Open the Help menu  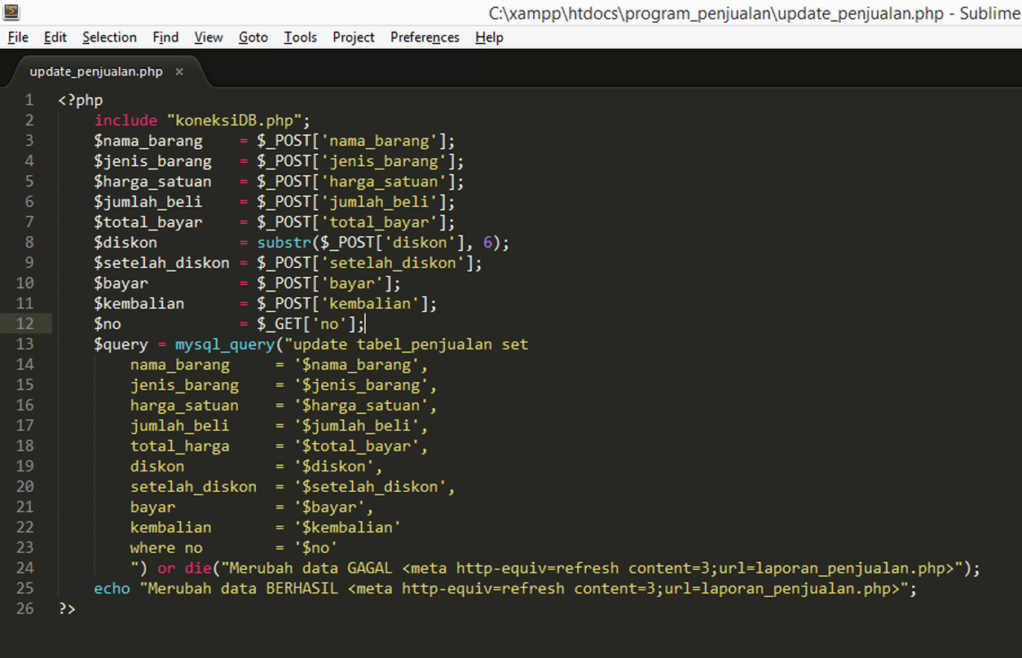pyautogui.click(x=489, y=37)
